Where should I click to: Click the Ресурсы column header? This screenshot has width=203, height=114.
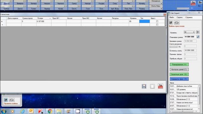coord(120,18)
